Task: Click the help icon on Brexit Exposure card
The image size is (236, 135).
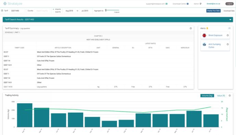Action: pyautogui.click(x=227, y=35)
